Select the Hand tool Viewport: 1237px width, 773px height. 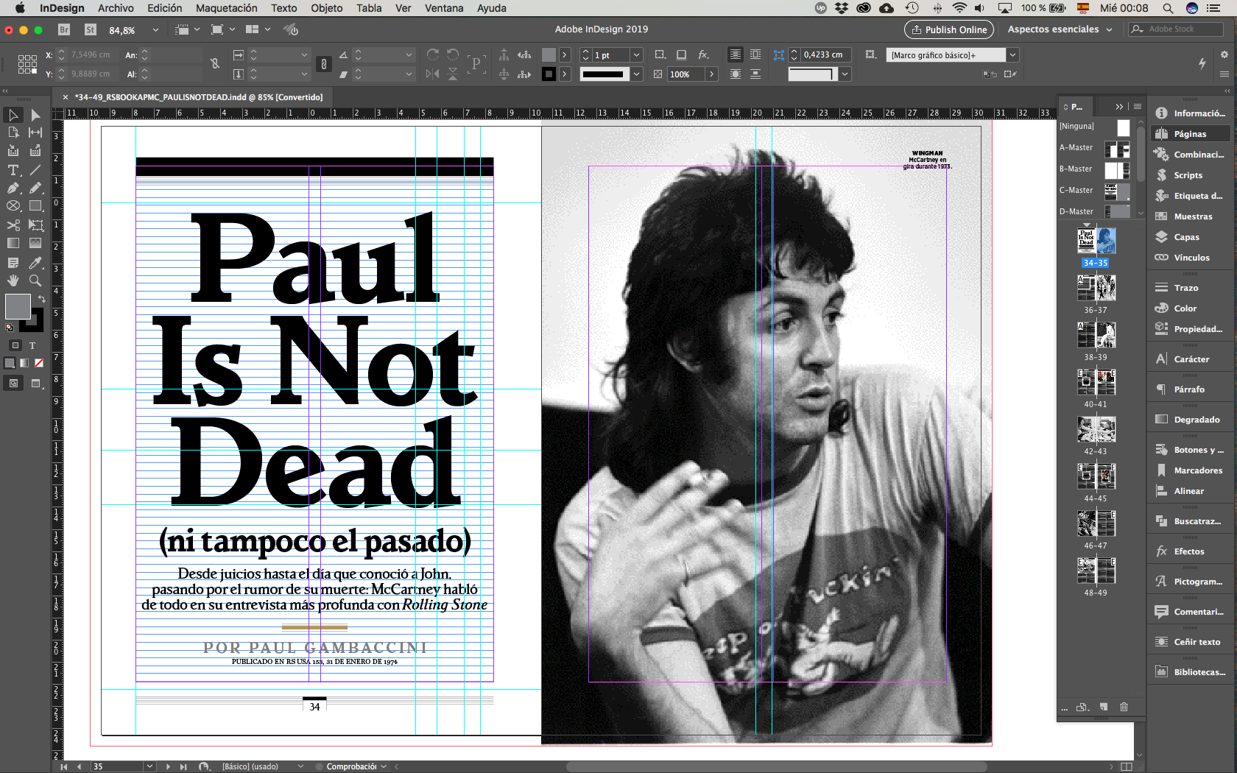[x=13, y=280]
